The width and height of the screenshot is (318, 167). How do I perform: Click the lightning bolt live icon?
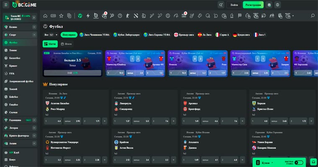click(x=88, y=16)
